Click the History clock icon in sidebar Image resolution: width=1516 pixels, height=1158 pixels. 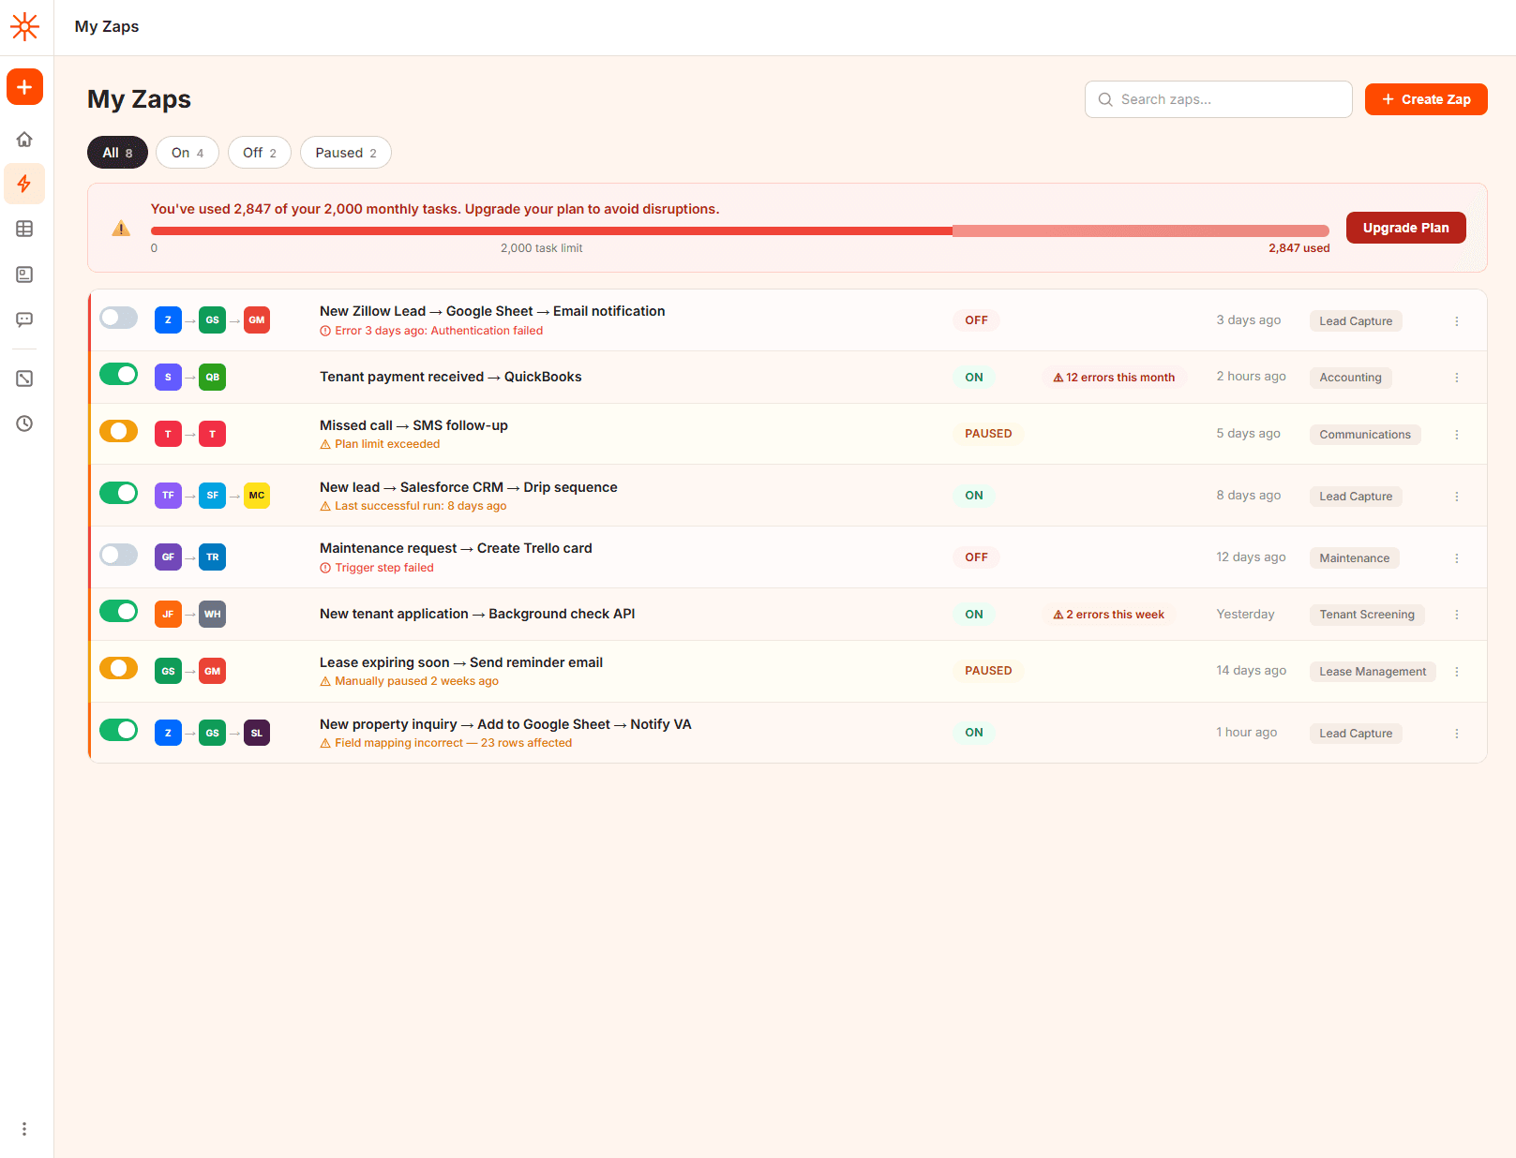(x=24, y=423)
